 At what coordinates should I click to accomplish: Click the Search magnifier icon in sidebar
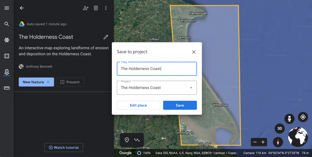click(7, 24)
